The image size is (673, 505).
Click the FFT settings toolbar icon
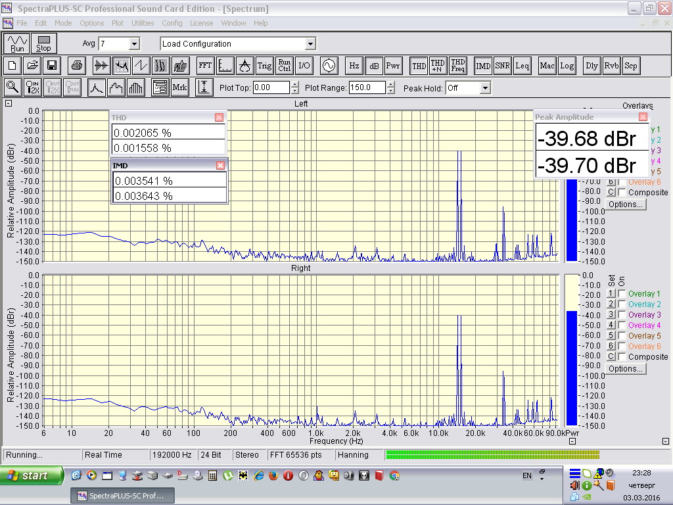pos(205,66)
